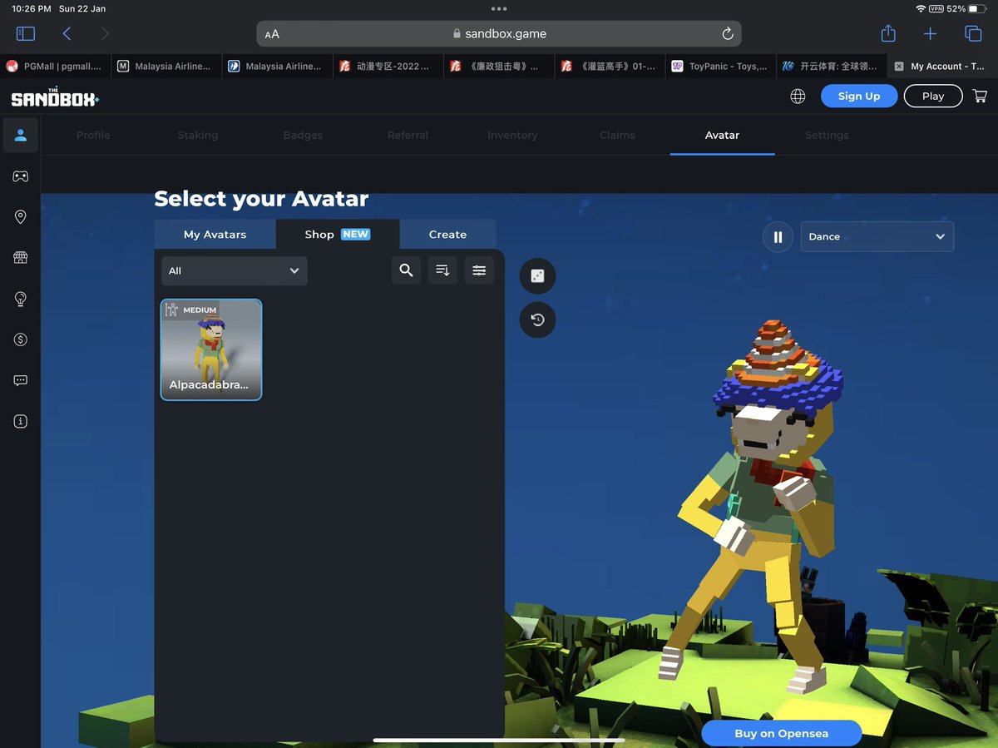Click the history reset icon

[537, 320]
